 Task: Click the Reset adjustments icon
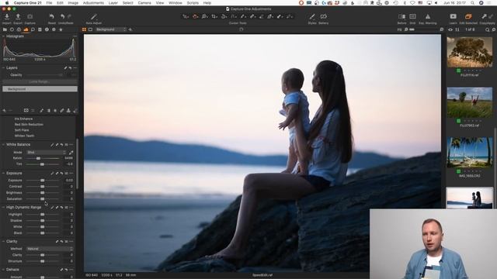(52, 16)
